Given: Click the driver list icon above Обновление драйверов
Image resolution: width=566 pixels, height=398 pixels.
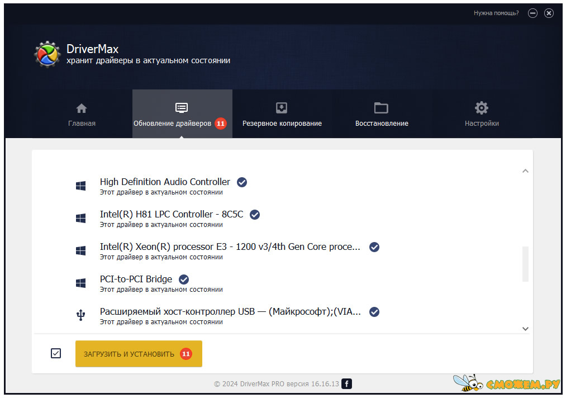Looking at the screenshot, I should (182, 108).
